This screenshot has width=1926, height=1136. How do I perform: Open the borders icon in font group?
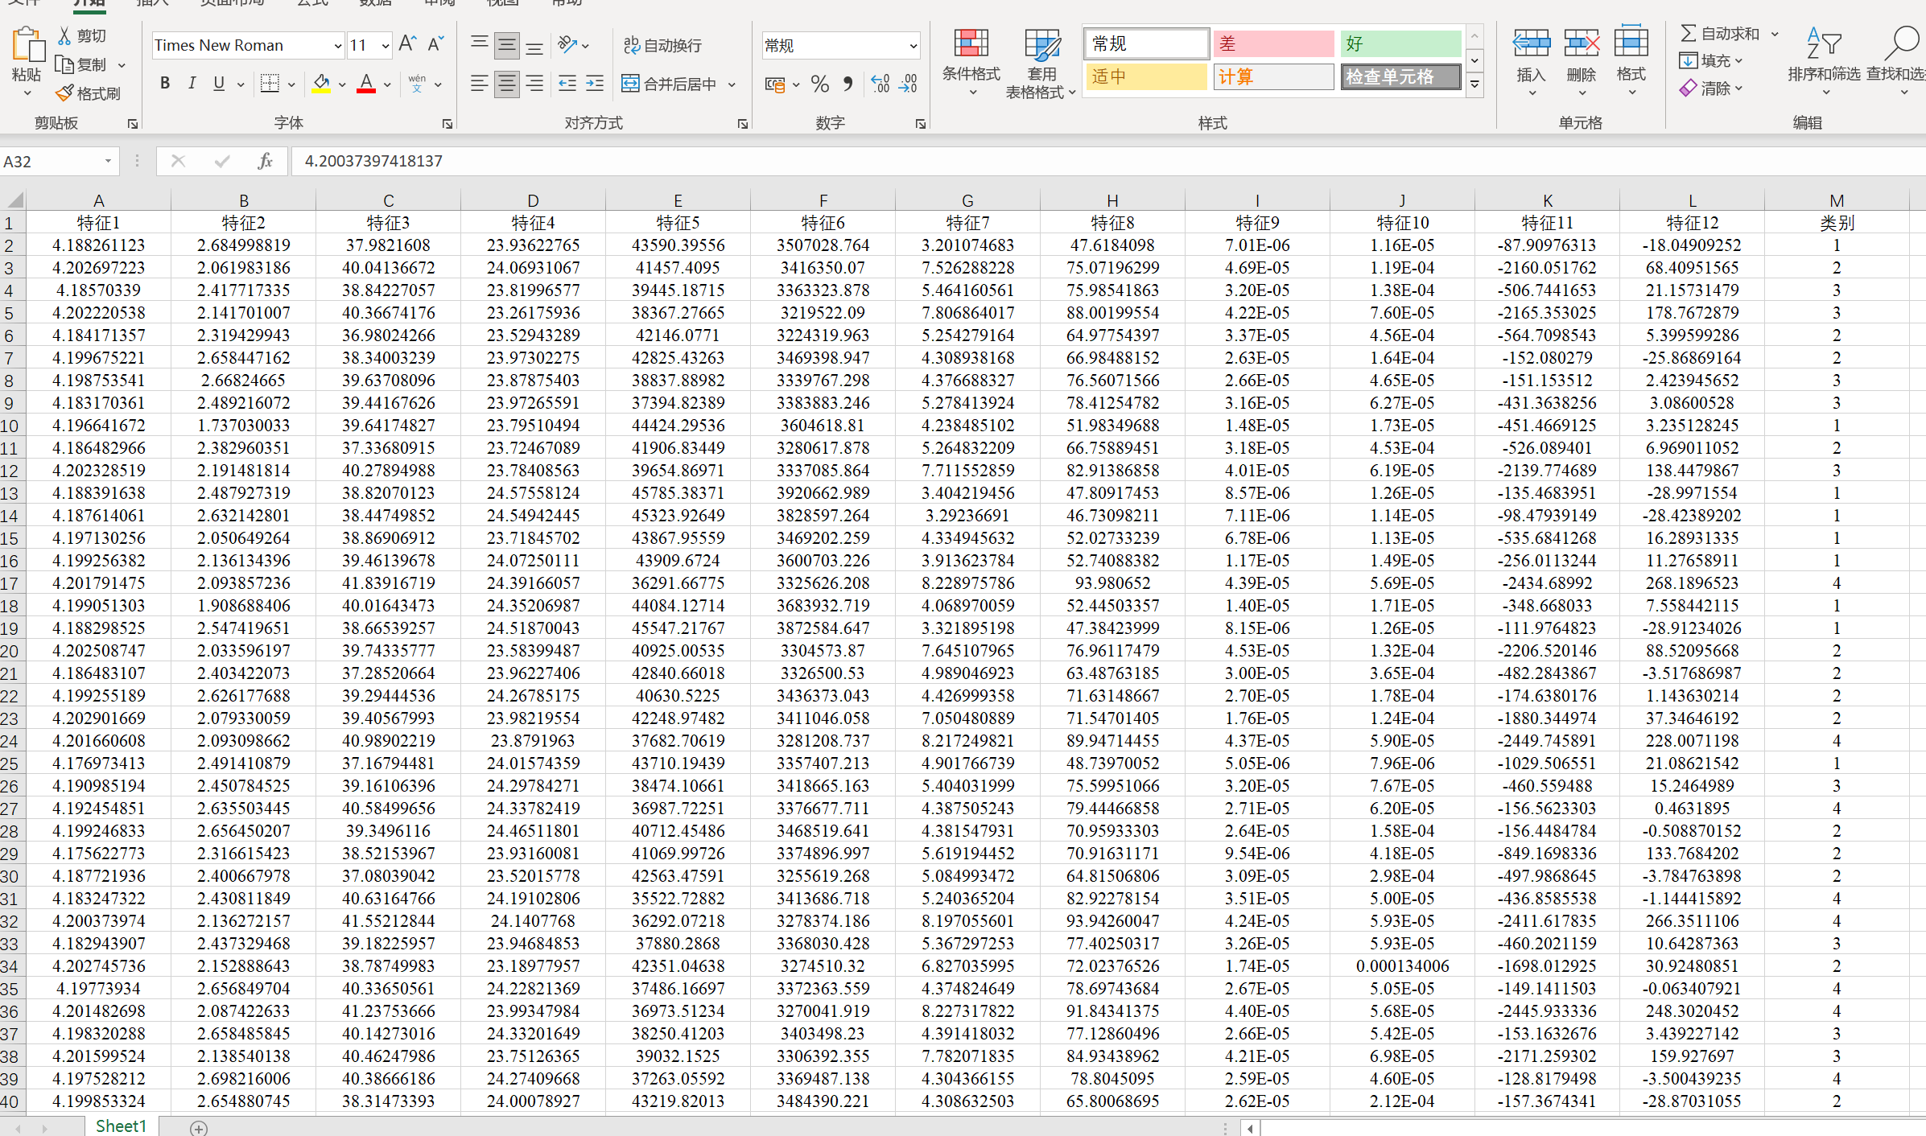pos(270,84)
